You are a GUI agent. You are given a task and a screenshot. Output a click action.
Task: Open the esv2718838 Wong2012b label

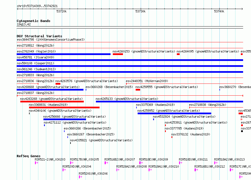[208, 105]
